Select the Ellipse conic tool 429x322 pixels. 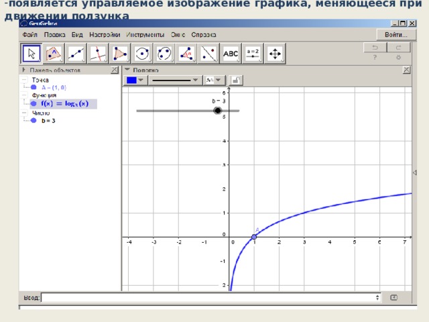coord(164,54)
